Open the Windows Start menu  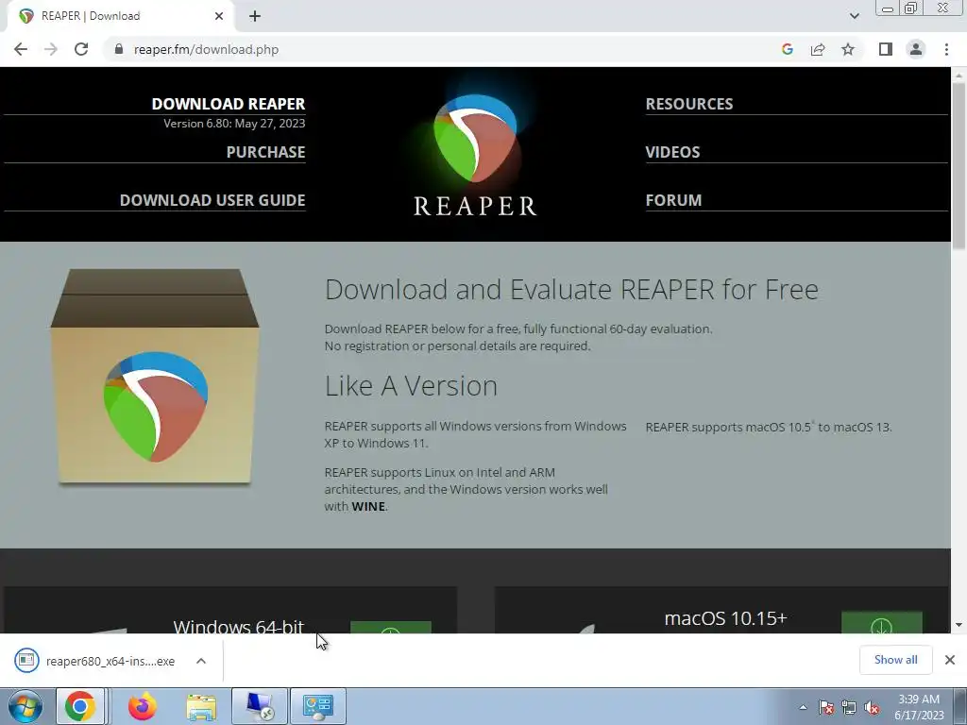pyautogui.click(x=25, y=706)
